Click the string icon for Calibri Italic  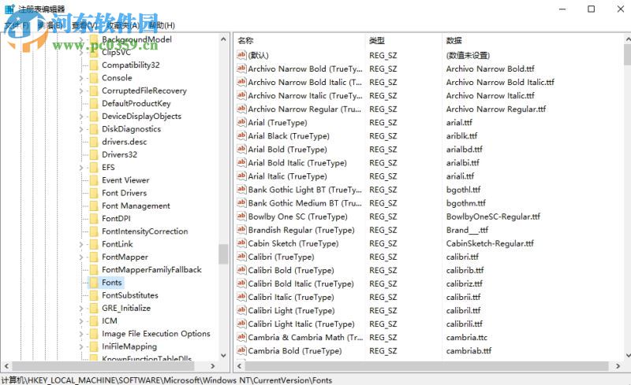point(241,297)
